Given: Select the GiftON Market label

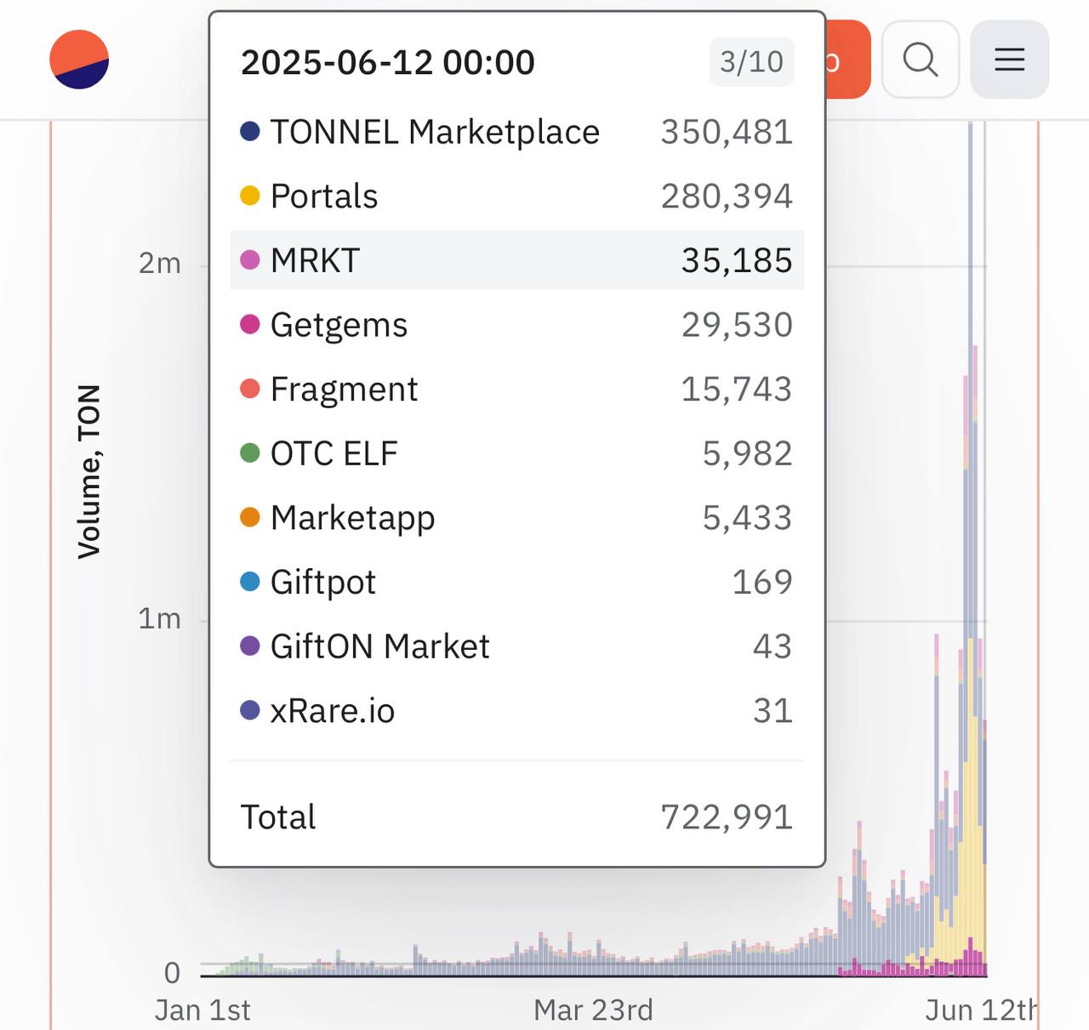Looking at the screenshot, I should (379, 646).
